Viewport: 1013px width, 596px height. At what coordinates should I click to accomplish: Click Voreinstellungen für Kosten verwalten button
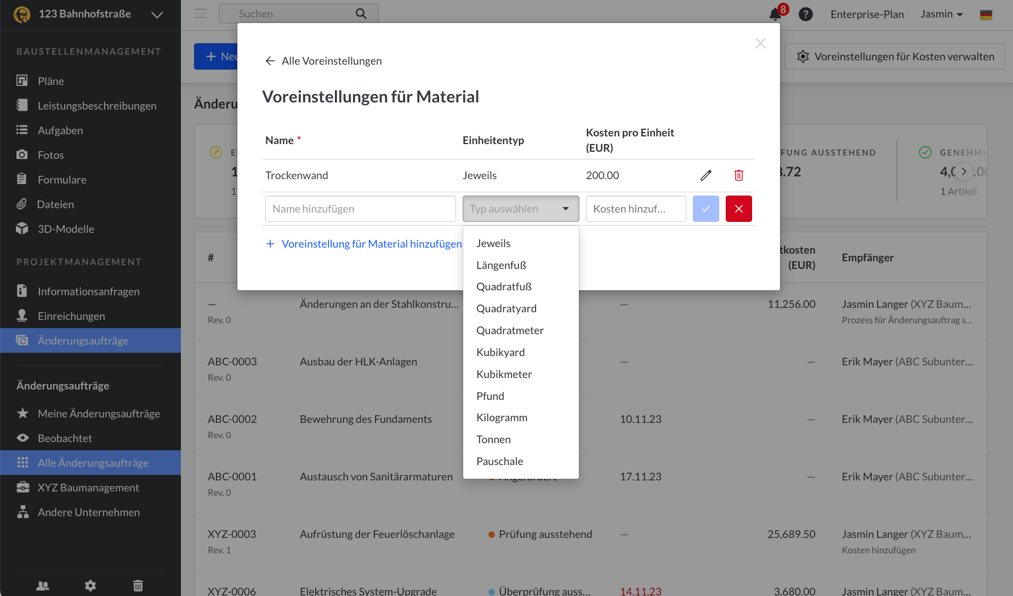point(895,56)
